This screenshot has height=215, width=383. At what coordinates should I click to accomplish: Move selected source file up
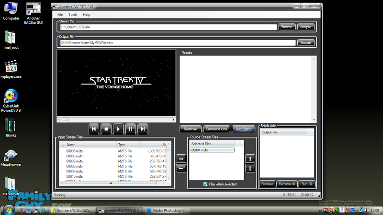pos(250,159)
